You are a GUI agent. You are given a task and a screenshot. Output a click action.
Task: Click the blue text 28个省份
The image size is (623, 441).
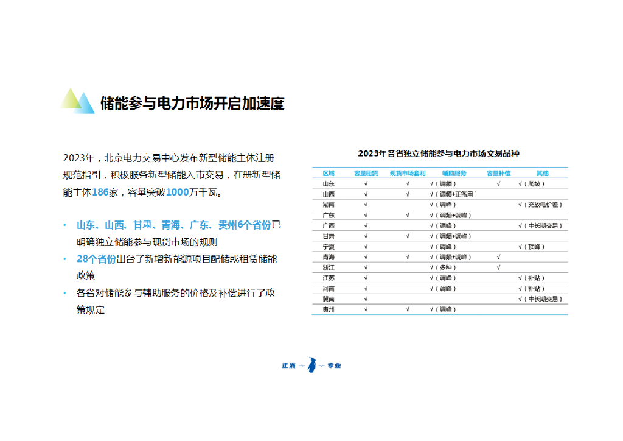click(96, 259)
